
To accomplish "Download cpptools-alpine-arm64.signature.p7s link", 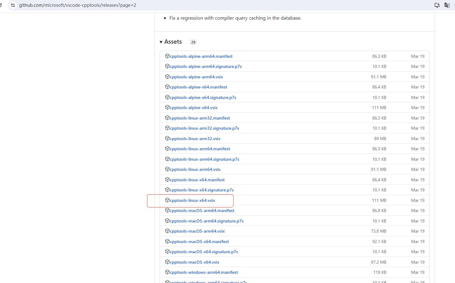I will point(206,66).
